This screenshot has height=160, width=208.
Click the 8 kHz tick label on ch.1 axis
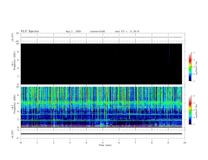(18, 52)
